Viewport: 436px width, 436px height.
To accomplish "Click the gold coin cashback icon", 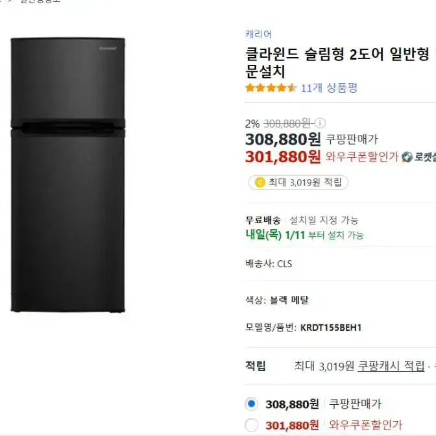I will [x=260, y=182].
